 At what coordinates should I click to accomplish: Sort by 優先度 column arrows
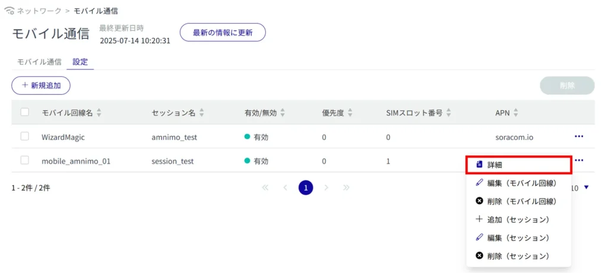click(350, 113)
